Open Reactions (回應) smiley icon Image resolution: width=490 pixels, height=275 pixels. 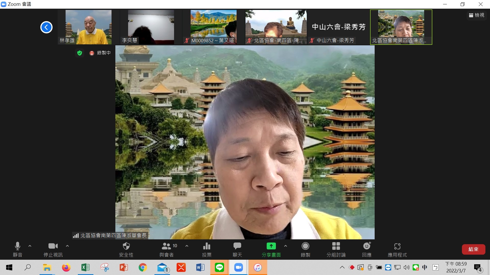(367, 246)
